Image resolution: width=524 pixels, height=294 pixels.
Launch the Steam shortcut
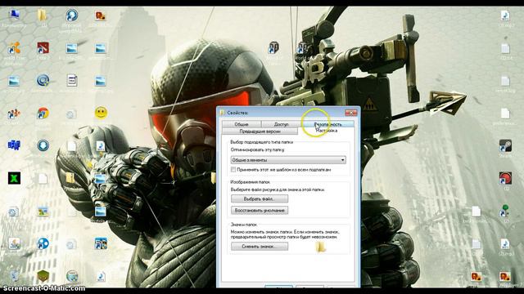pos(505,145)
